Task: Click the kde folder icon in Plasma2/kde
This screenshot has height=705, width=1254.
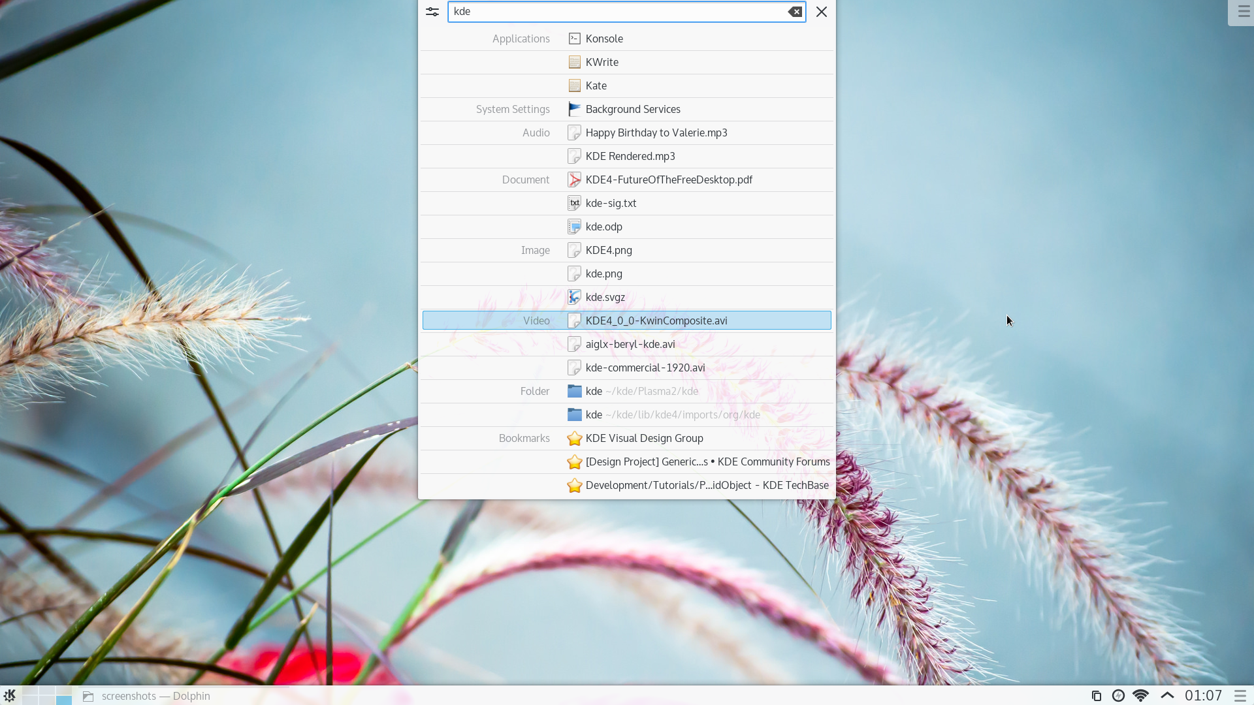Action: tap(573, 391)
